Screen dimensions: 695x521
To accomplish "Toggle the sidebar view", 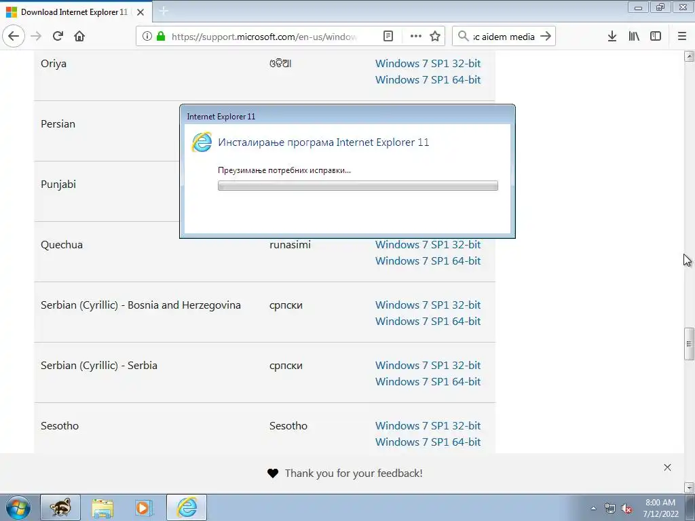I will tap(656, 36).
